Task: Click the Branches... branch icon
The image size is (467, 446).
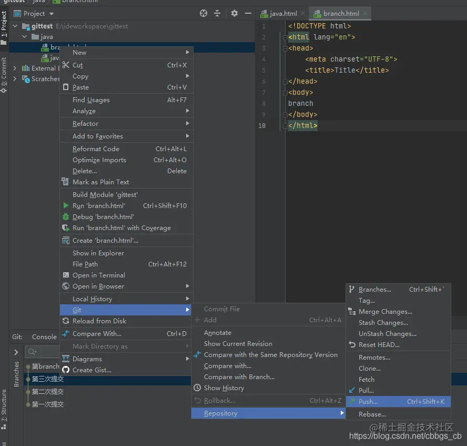Action: pyautogui.click(x=352, y=289)
